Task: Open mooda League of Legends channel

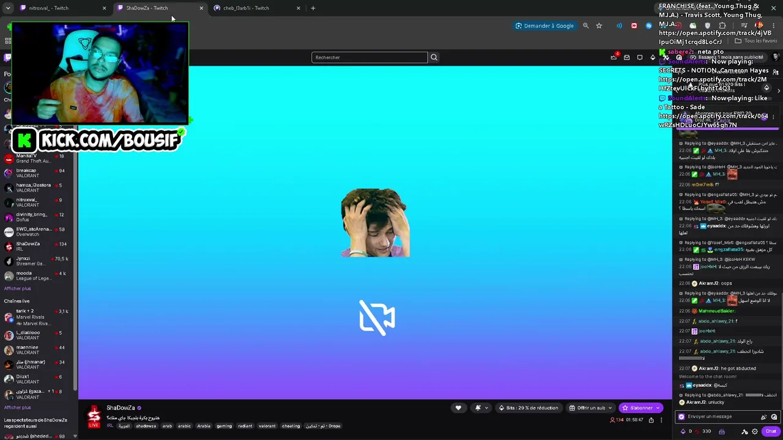Action: point(38,276)
